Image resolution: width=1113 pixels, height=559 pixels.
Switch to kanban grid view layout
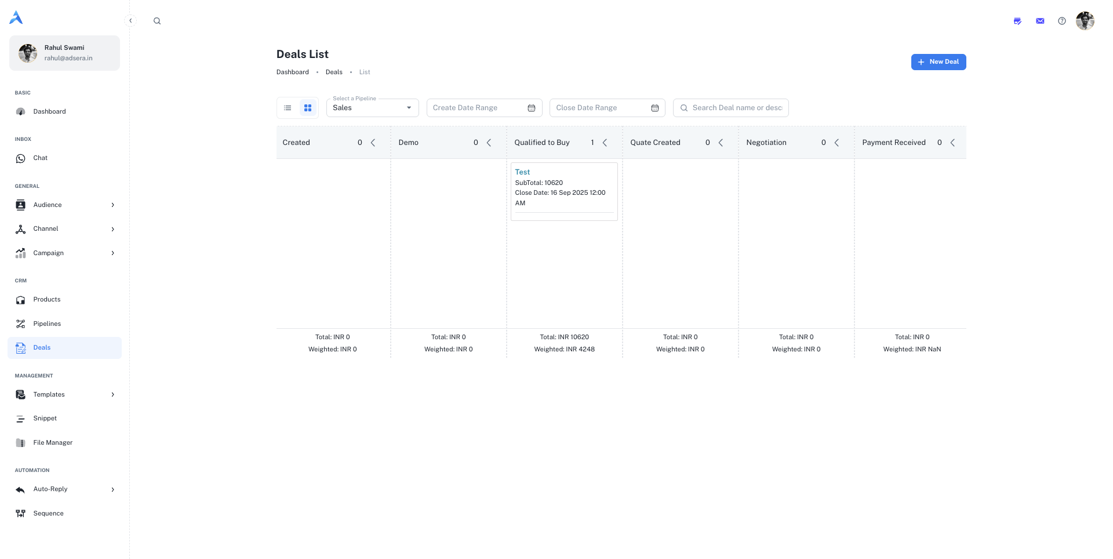point(308,108)
